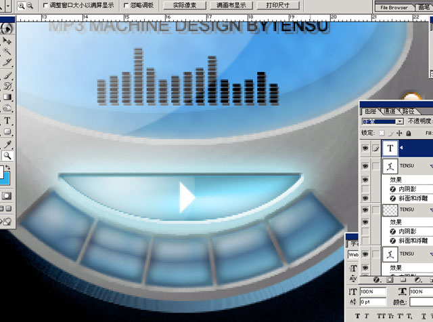Image resolution: width=433 pixels, height=322 pixels.
Task: Collapse effects of first TENSU layer
Action: point(432,166)
